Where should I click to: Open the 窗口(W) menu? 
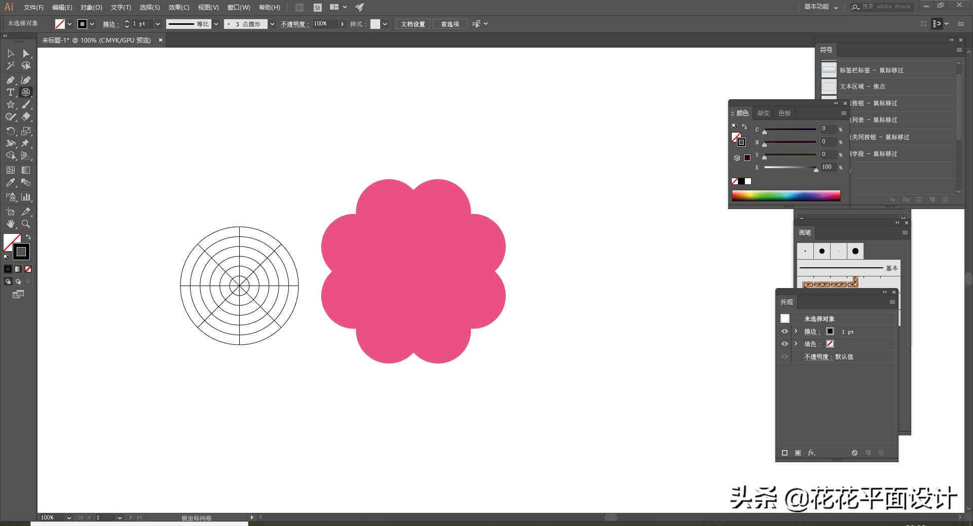coord(239,7)
